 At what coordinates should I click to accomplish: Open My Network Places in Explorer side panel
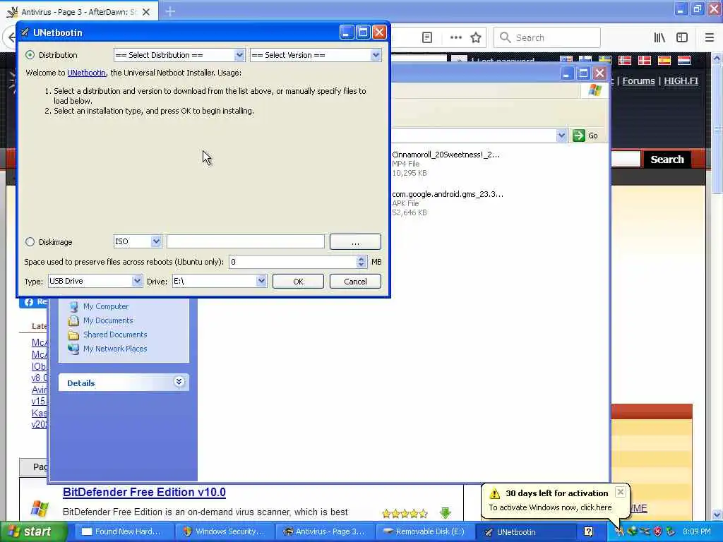pyautogui.click(x=115, y=349)
